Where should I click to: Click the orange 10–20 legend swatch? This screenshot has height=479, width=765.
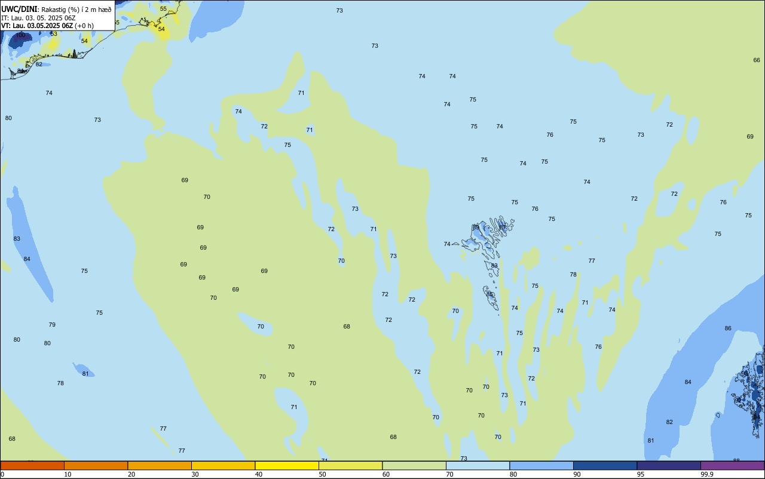[96, 465]
